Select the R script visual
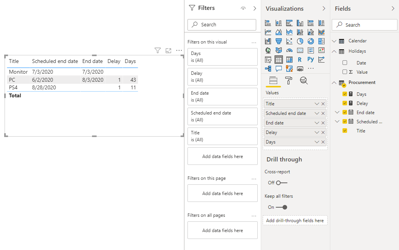The image size is (399, 250). click(x=300, y=60)
